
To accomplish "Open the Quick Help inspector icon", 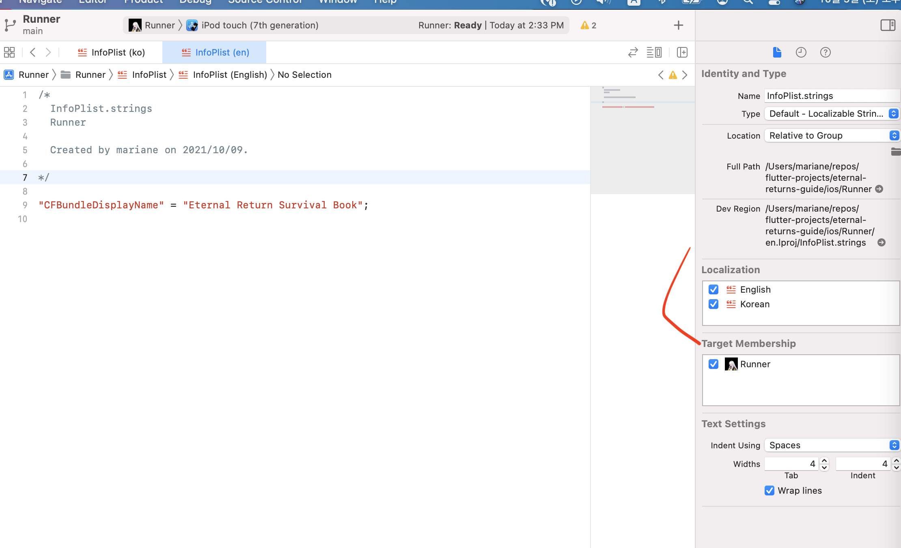I will [825, 52].
